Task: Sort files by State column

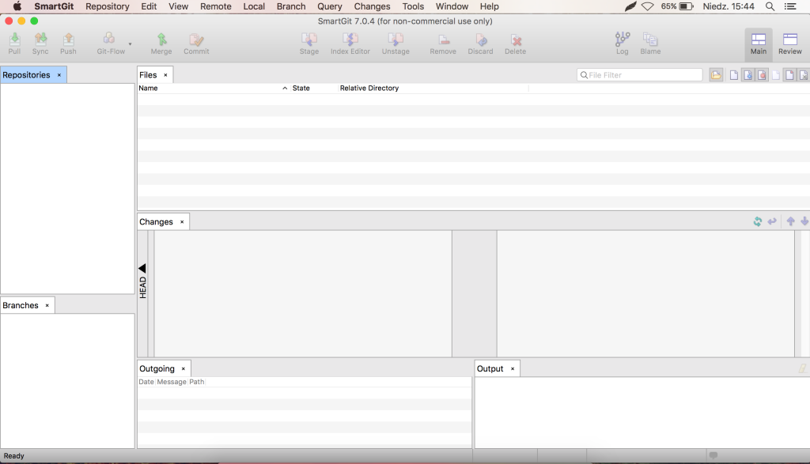Action: coord(301,89)
